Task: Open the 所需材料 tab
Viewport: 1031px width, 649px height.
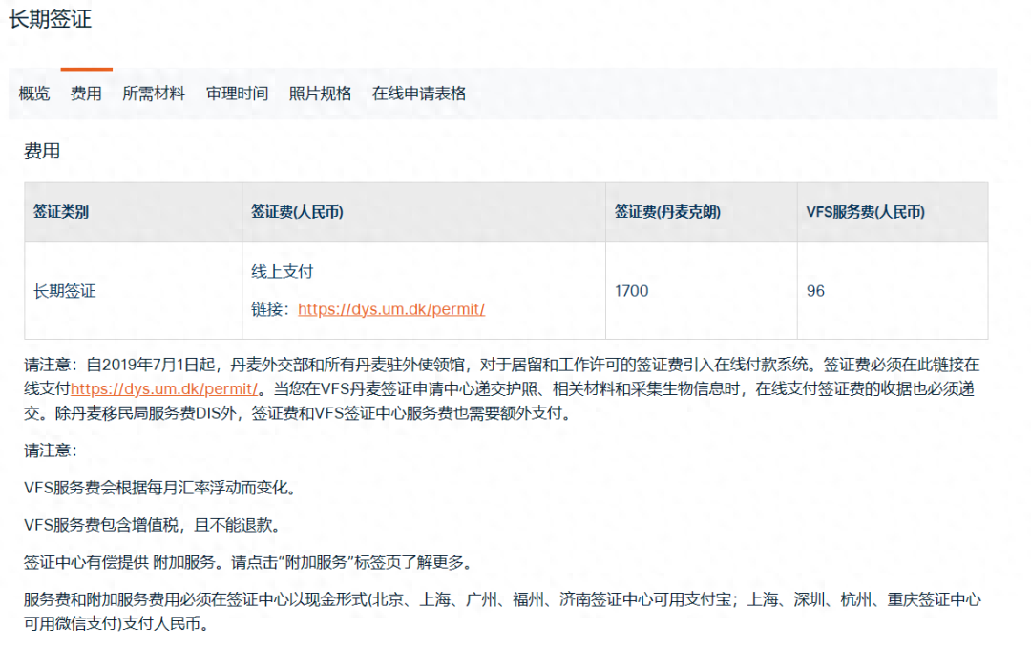Action: click(x=154, y=93)
